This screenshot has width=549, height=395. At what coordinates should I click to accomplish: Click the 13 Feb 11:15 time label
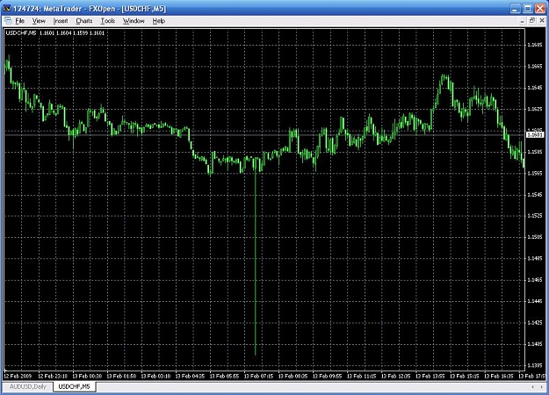point(361,376)
